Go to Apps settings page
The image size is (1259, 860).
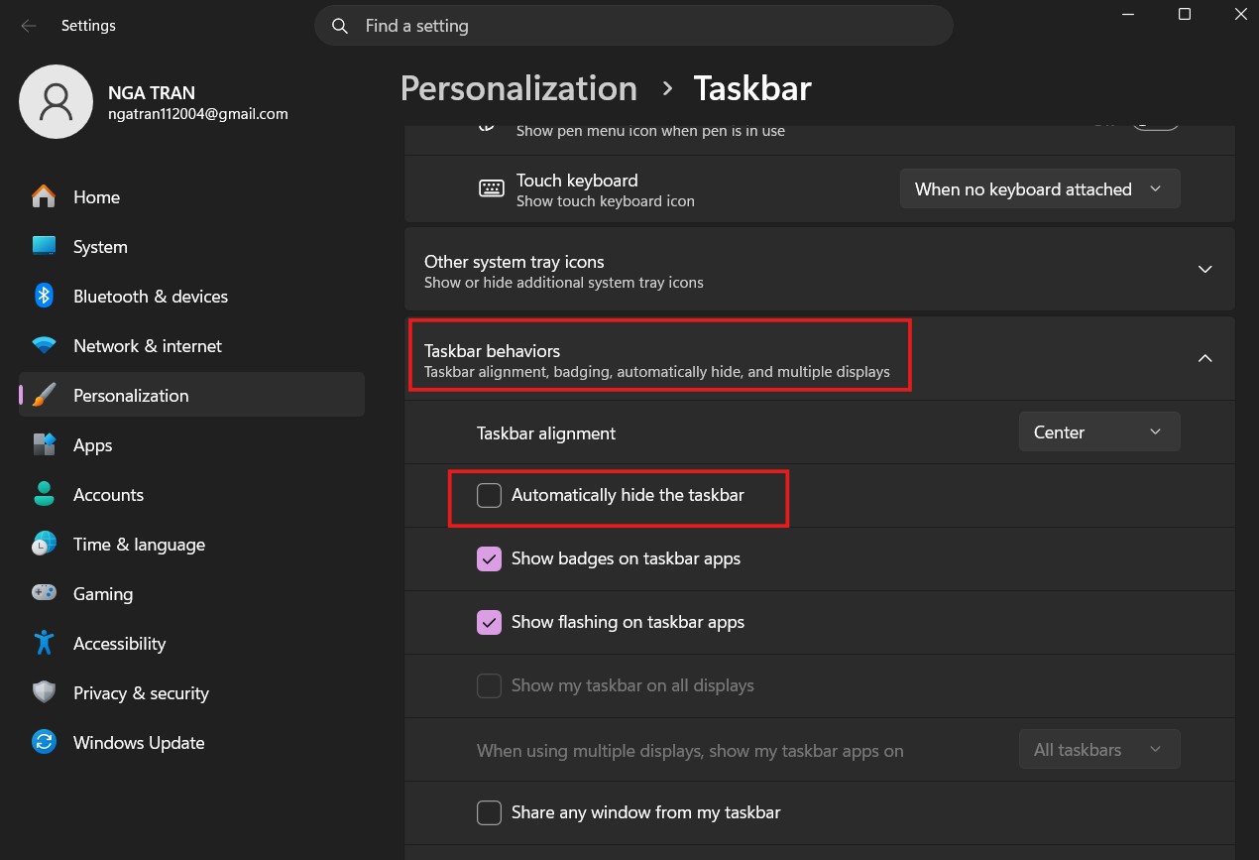pyautogui.click(x=92, y=445)
